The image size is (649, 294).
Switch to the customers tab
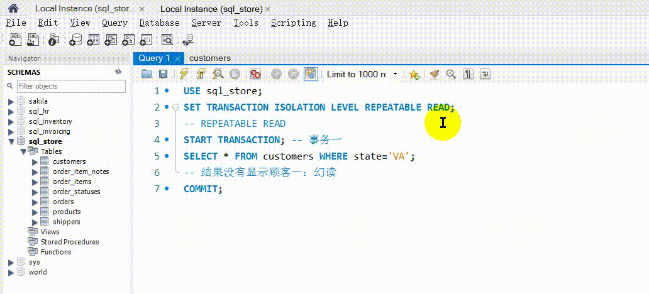click(210, 58)
